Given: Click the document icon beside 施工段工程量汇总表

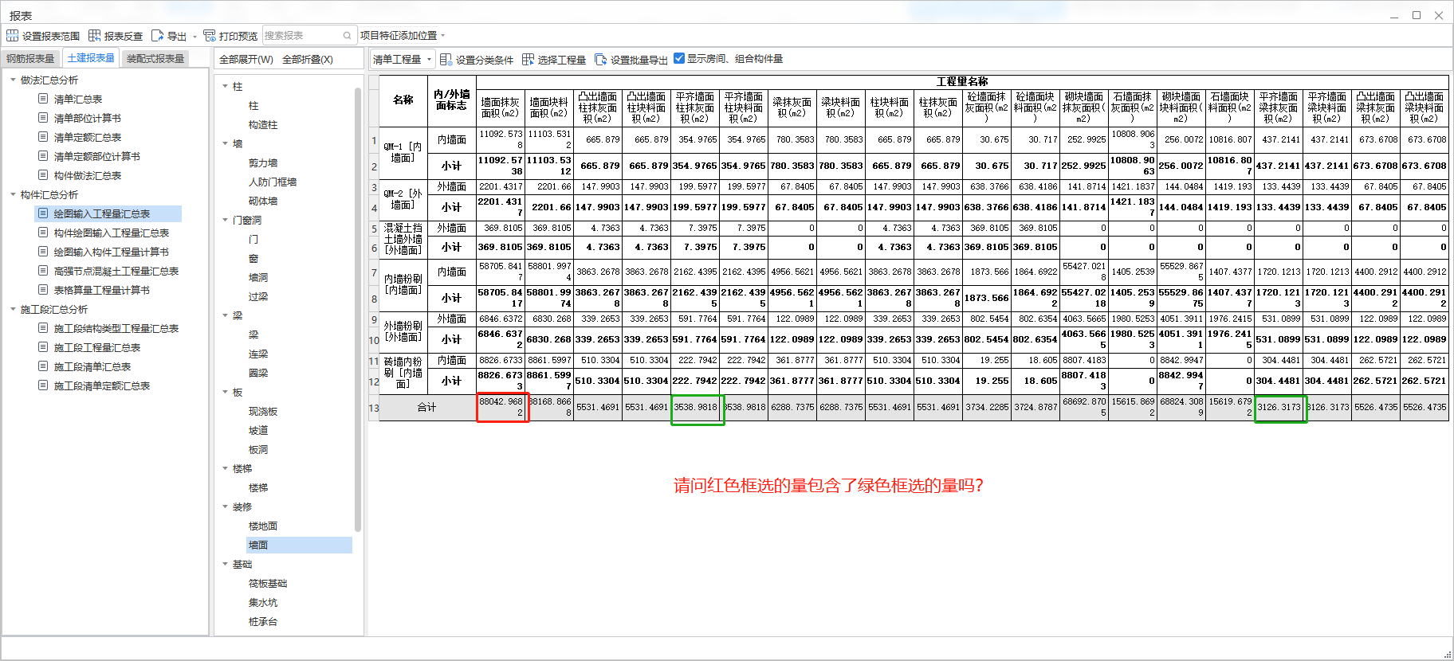Looking at the screenshot, I should point(43,347).
